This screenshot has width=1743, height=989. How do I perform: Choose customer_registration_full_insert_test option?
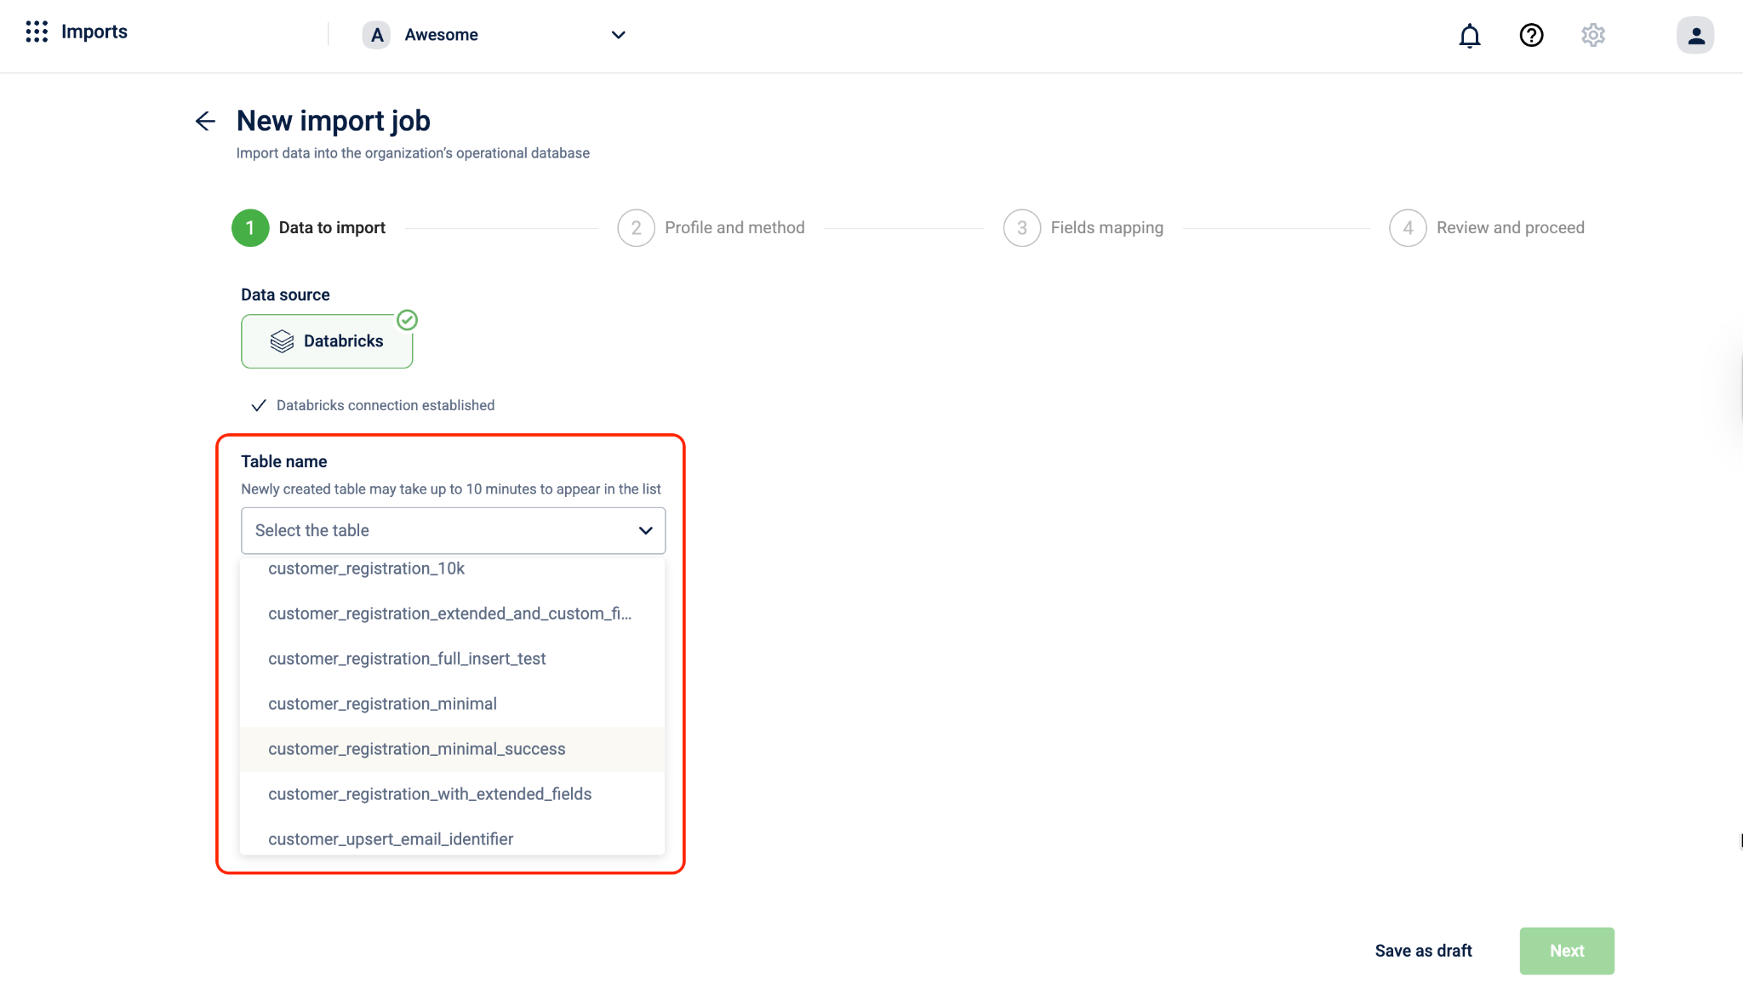pyautogui.click(x=407, y=659)
